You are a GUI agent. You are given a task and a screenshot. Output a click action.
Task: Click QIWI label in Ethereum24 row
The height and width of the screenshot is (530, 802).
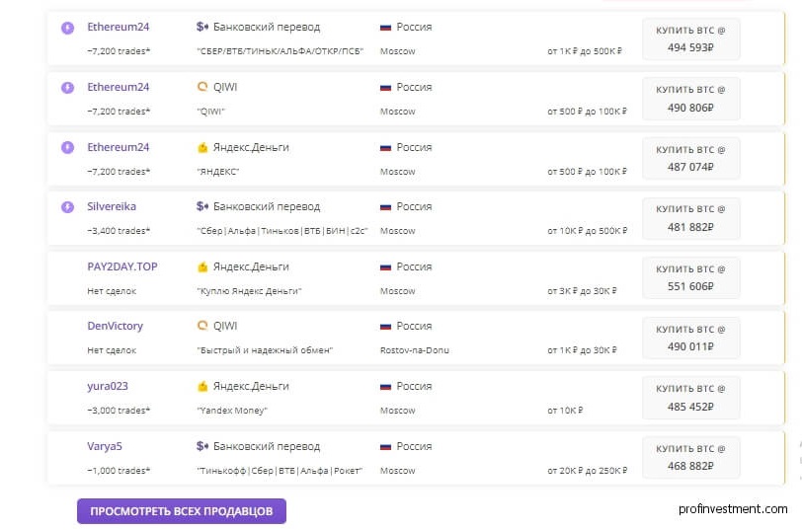coord(225,87)
